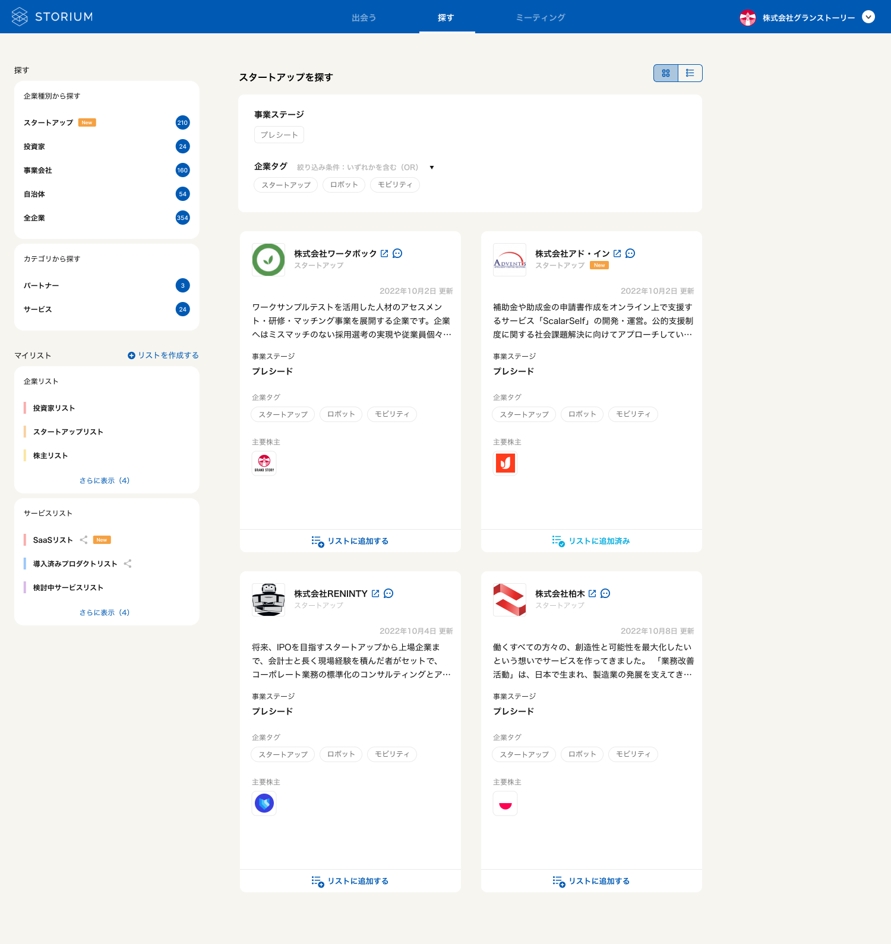Open chat icon for 株式会社アド・イン
Image resolution: width=891 pixels, height=944 pixels.
pyautogui.click(x=630, y=253)
